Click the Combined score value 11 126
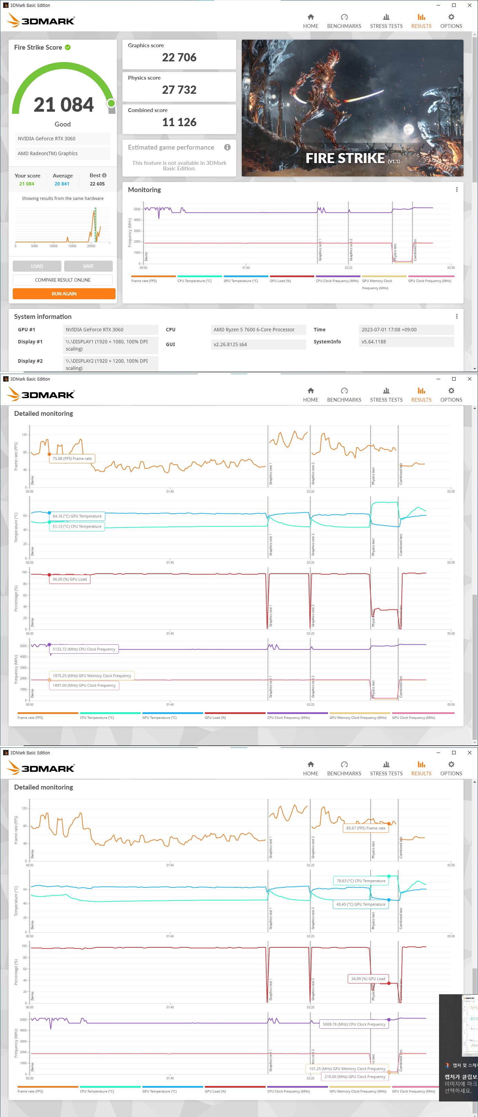Image resolution: width=478 pixels, height=1117 pixels. click(x=179, y=122)
